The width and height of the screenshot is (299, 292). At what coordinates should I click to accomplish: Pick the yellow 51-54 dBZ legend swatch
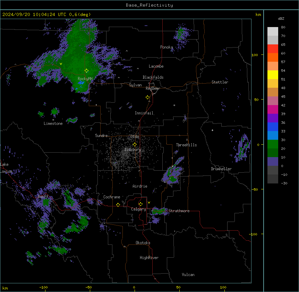(273, 75)
